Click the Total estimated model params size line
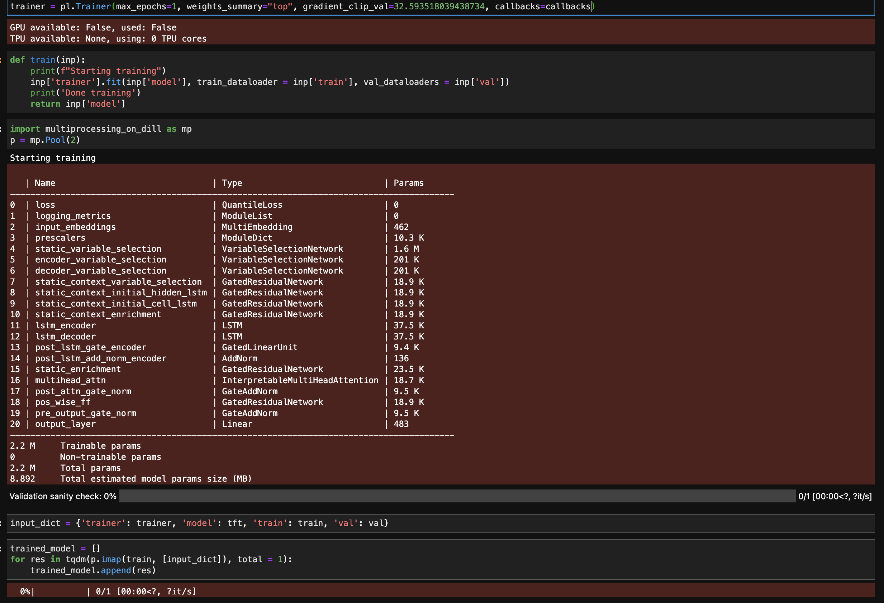884x603 pixels. pos(156,479)
